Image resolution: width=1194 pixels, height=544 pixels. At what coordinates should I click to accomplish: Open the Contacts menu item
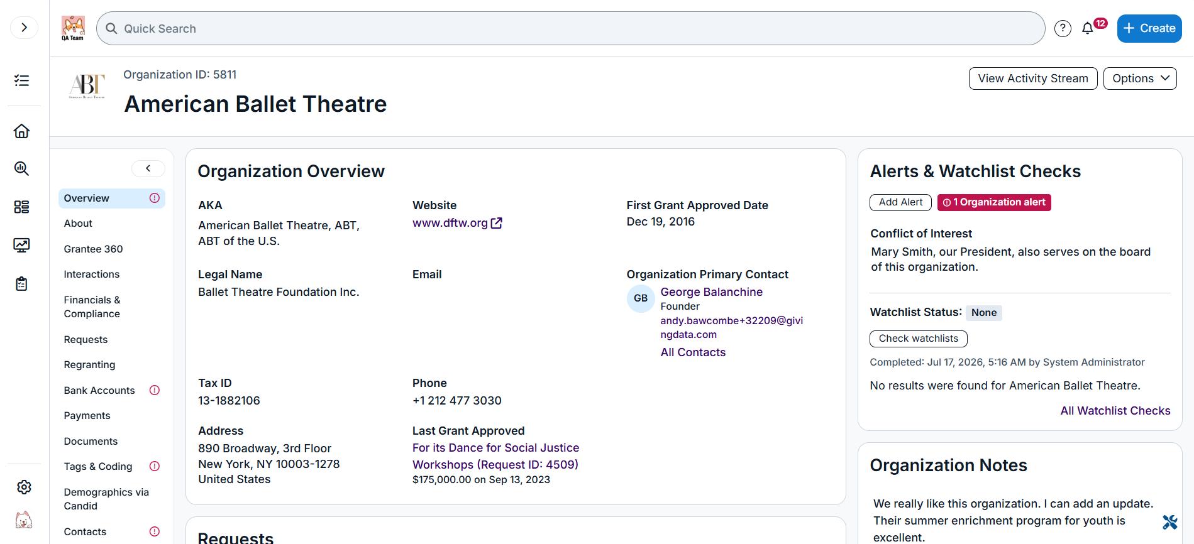85,532
